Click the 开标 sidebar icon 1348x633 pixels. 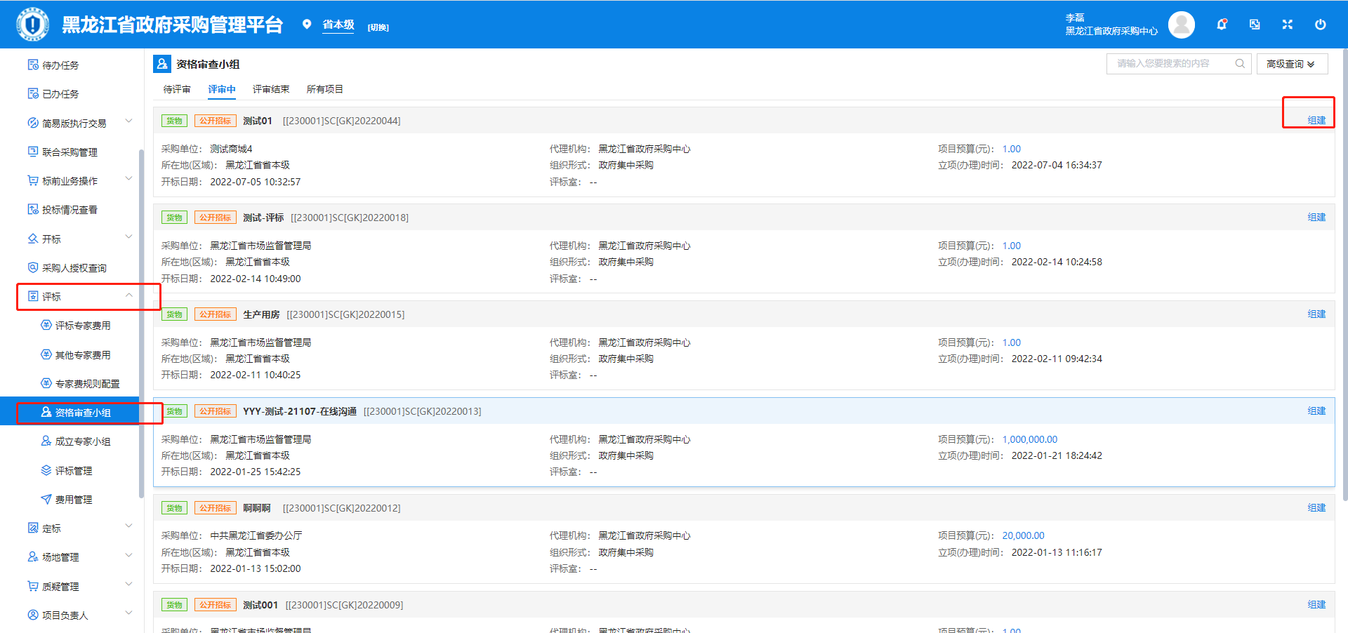[x=33, y=239]
